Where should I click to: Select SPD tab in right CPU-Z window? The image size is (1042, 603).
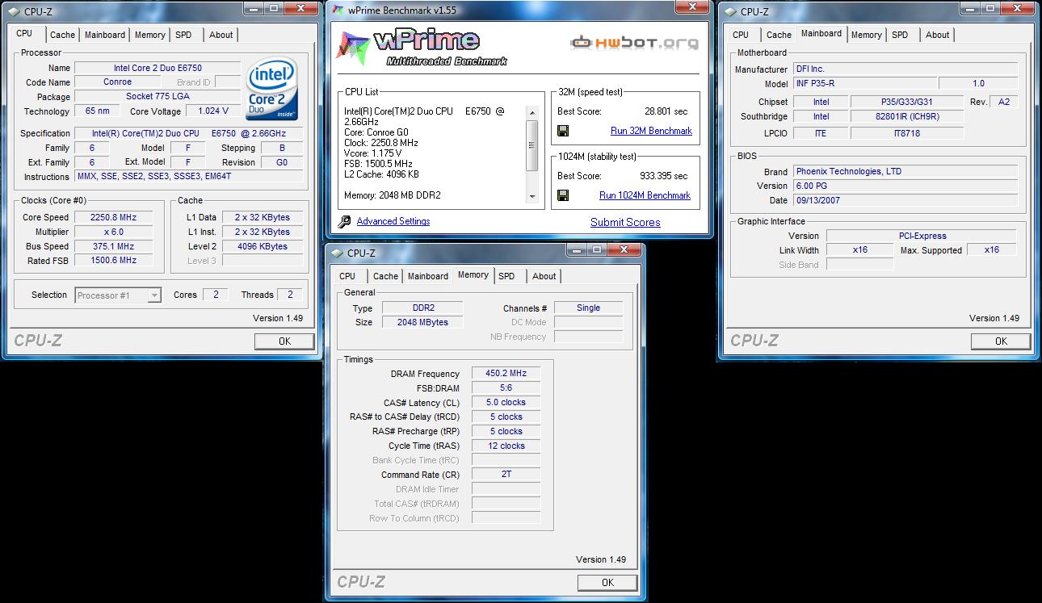(900, 35)
